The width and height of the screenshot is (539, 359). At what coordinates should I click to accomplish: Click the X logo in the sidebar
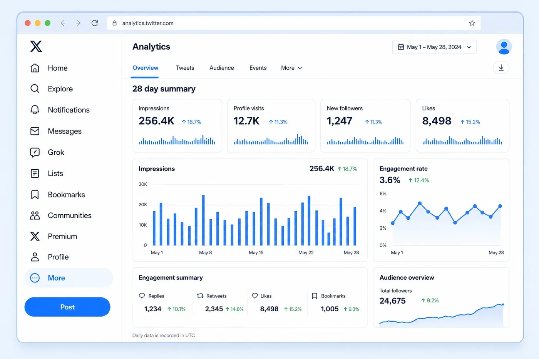point(36,47)
